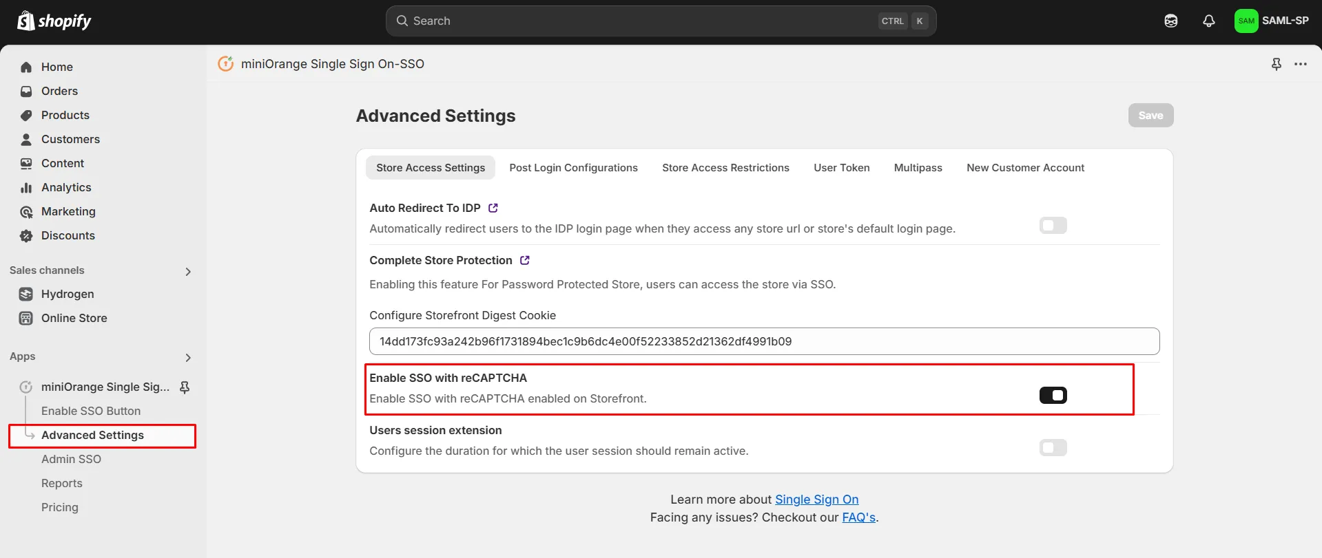Switch to Store Access Restrictions tab
This screenshot has height=558, width=1322.
pos(725,168)
